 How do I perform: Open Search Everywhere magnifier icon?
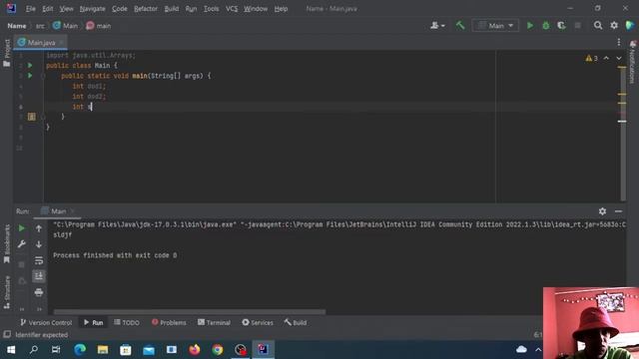(x=598, y=26)
